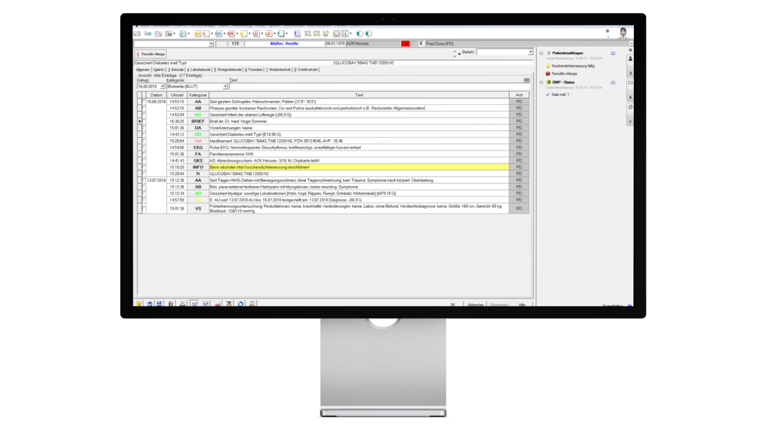
Task: Click the refresh icon in bottom toolbar
Action: [x=241, y=304]
